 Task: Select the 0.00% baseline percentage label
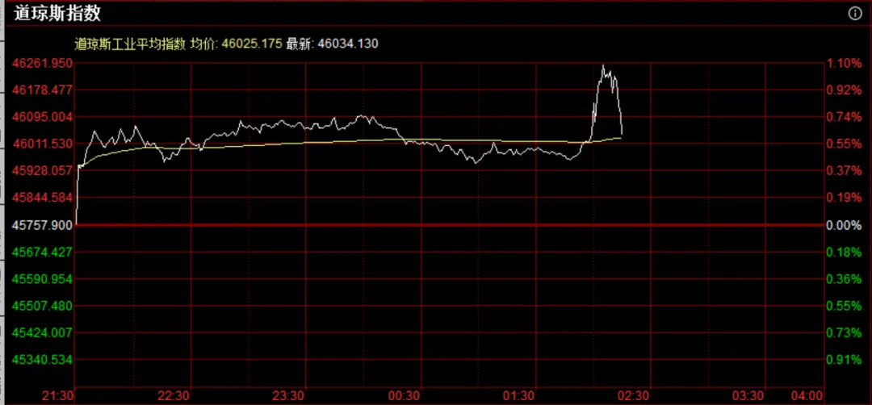click(844, 225)
